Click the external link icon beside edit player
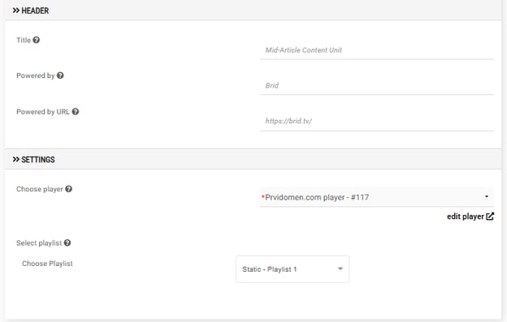The height and width of the screenshot is (322, 507). click(490, 217)
